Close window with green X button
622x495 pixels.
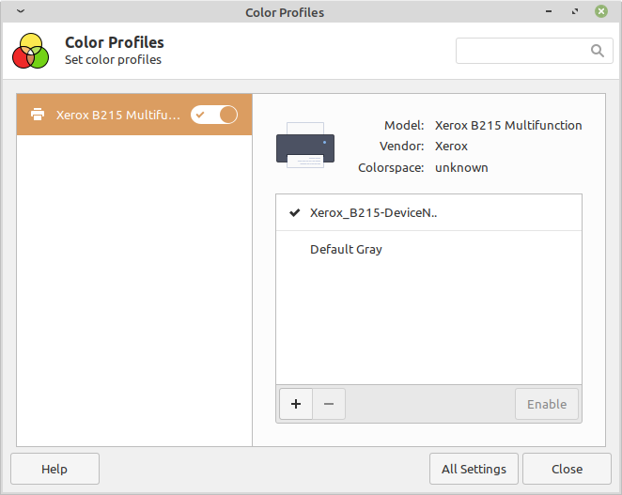click(601, 11)
